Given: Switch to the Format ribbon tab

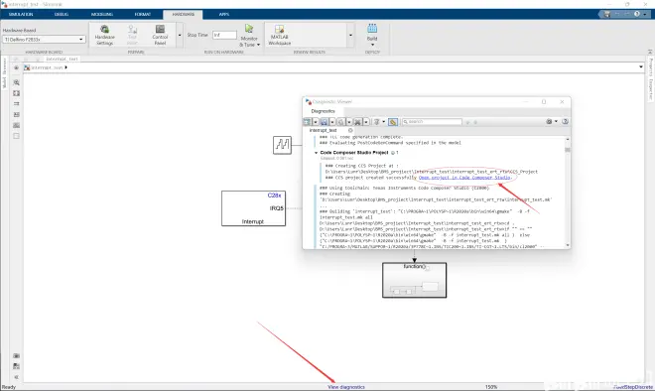Looking at the screenshot, I should click(143, 14).
